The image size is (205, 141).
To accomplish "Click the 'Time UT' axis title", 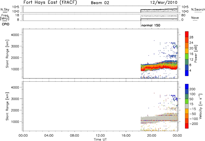I will click(100, 139).
